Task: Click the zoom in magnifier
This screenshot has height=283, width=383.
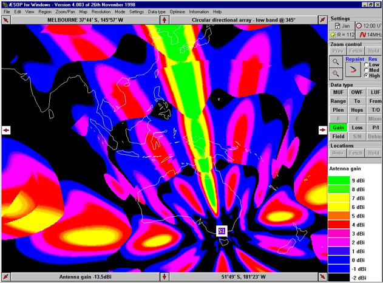Action: 336,73
